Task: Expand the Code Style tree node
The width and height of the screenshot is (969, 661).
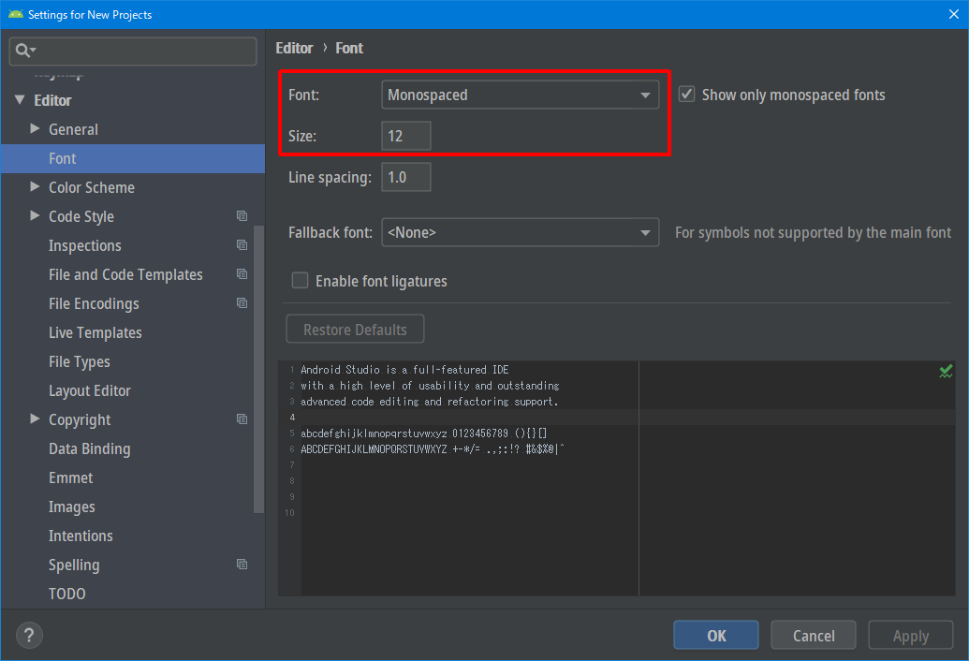Action: pos(35,215)
